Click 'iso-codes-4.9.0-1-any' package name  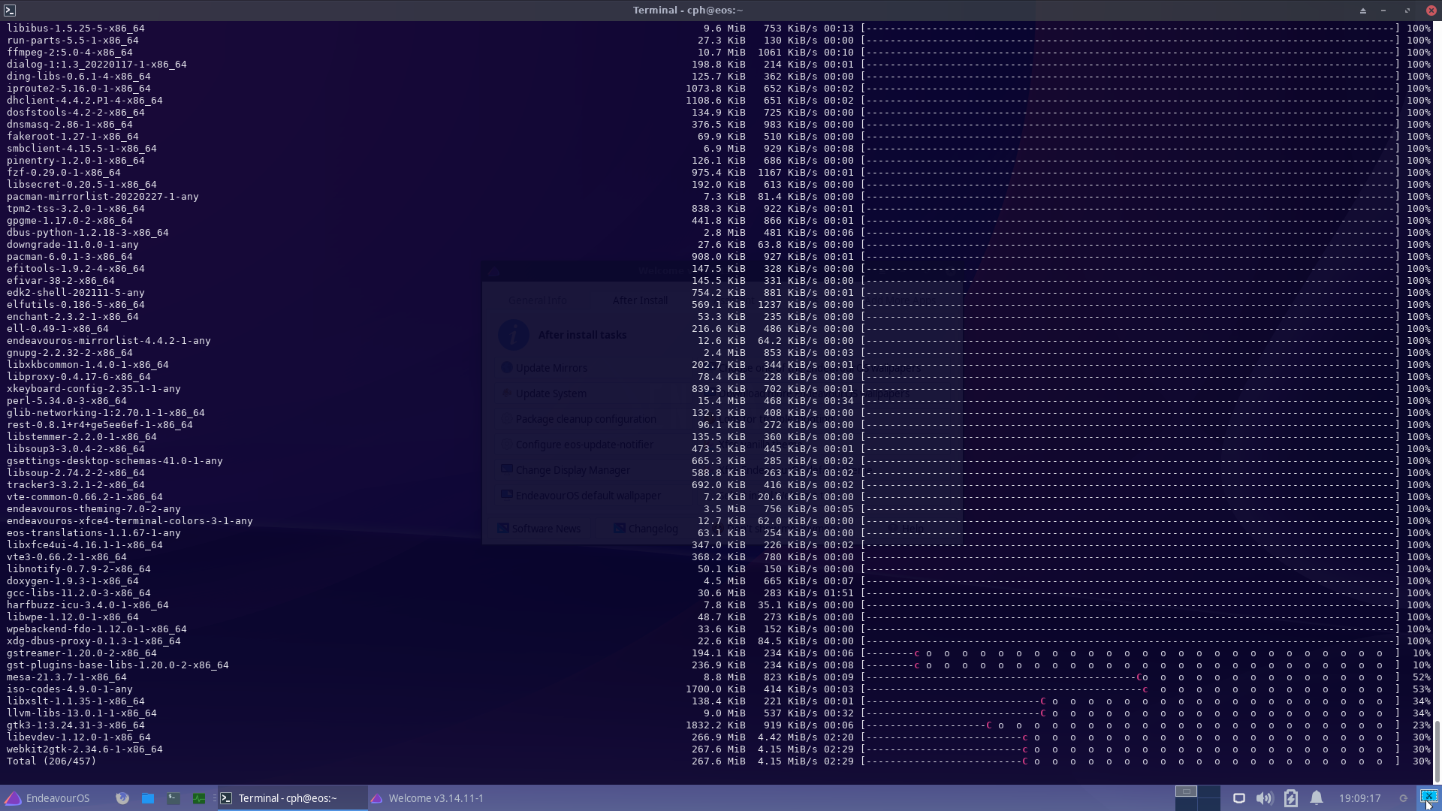pyautogui.click(x=69, y=689)
